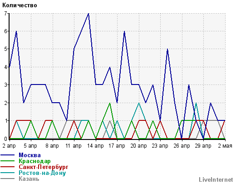Image resolution: width=236 pixels, height=184 pixels.
Task: Click the LiveInternet watermark text
Action: (216, 180)
